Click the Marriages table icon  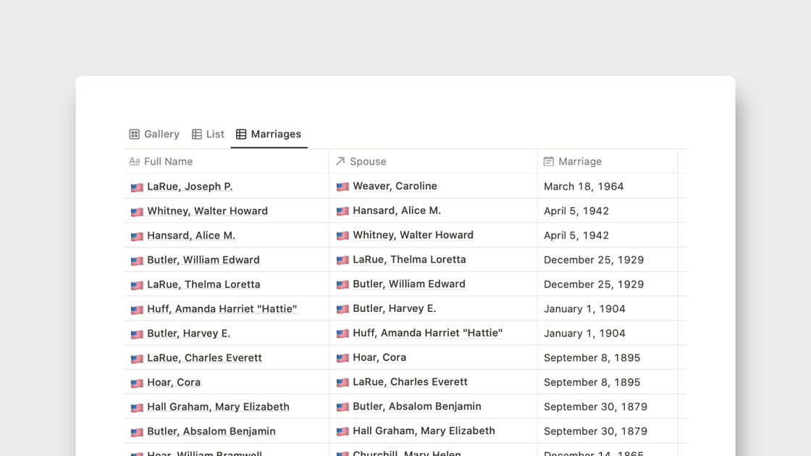coord(241,134)
